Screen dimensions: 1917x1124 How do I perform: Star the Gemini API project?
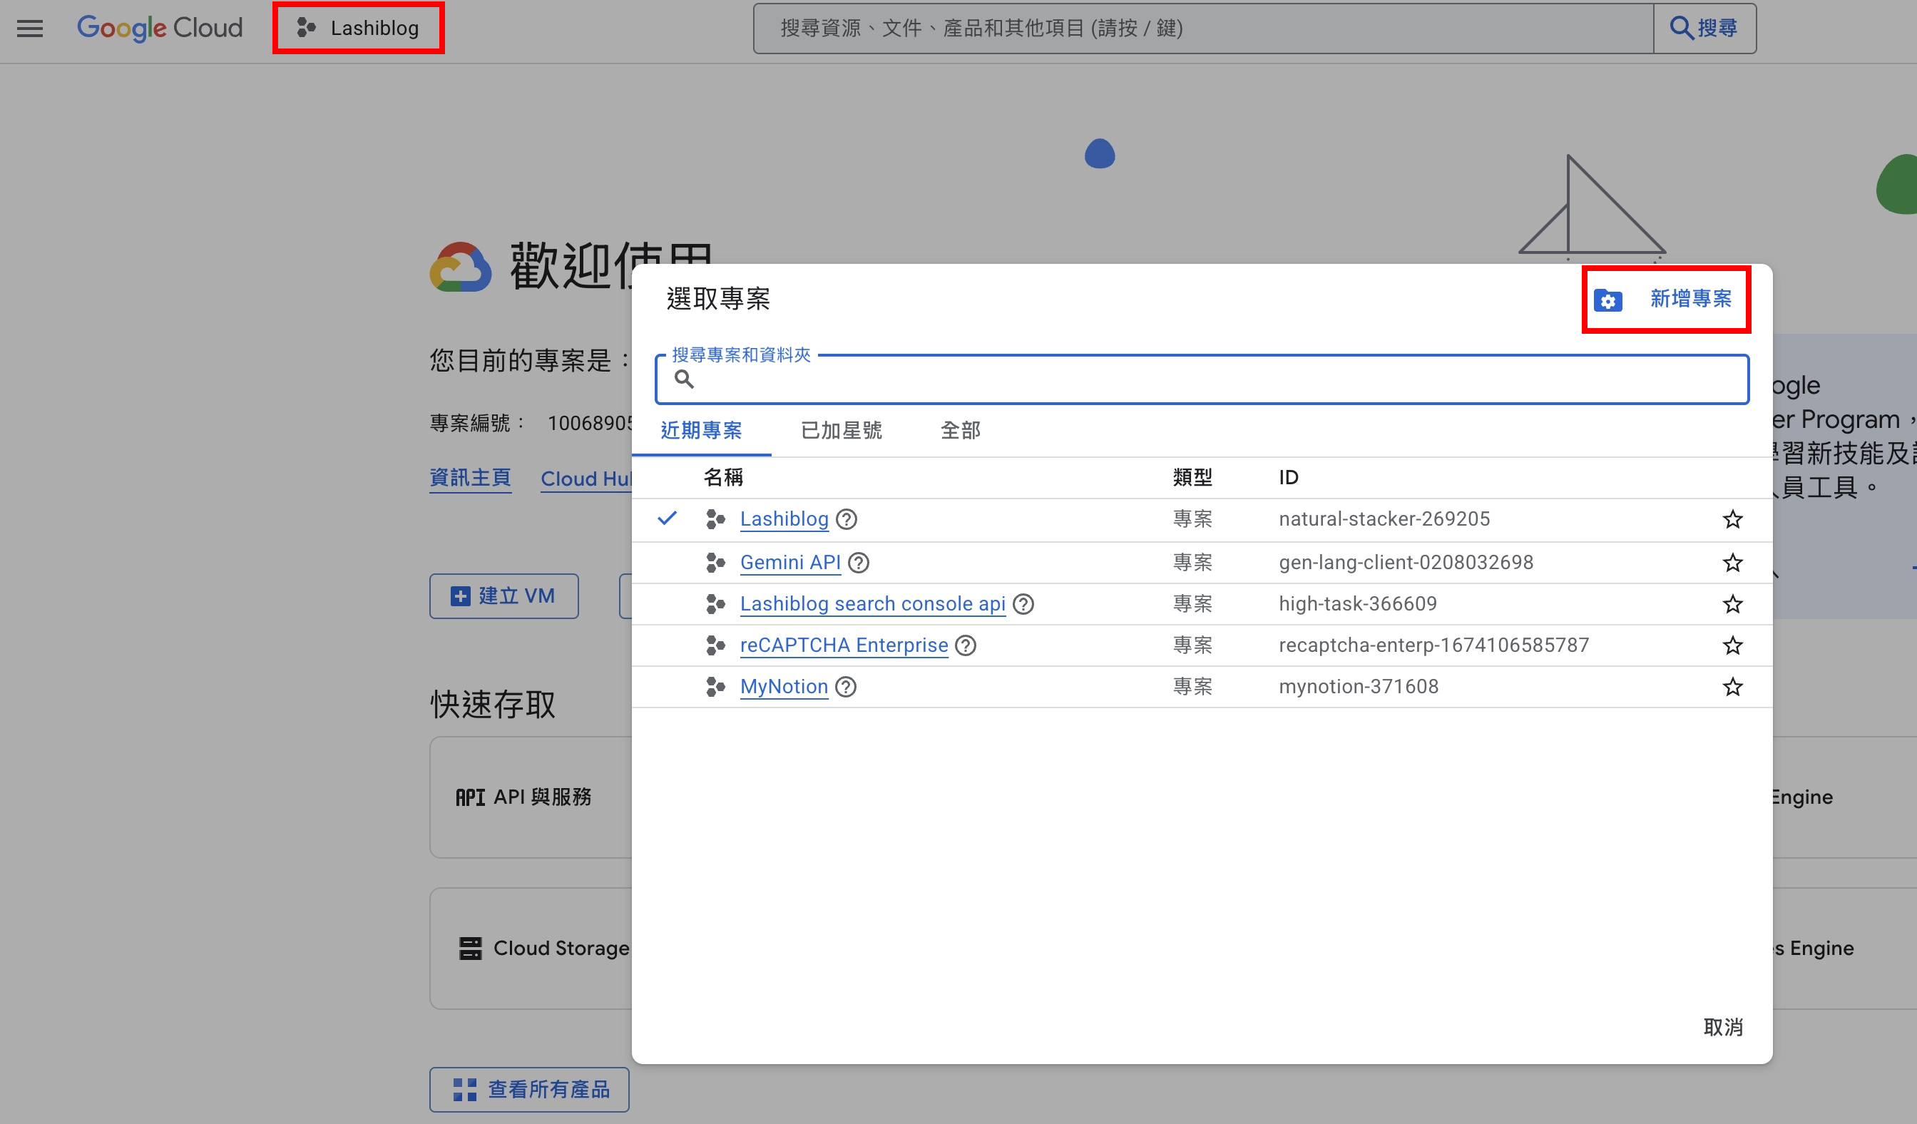click(1733, 563)
